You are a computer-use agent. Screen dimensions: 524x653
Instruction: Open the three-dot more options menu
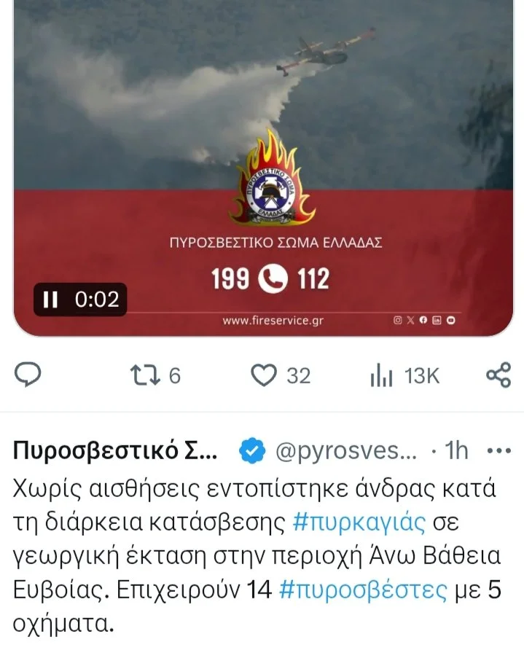498,450
